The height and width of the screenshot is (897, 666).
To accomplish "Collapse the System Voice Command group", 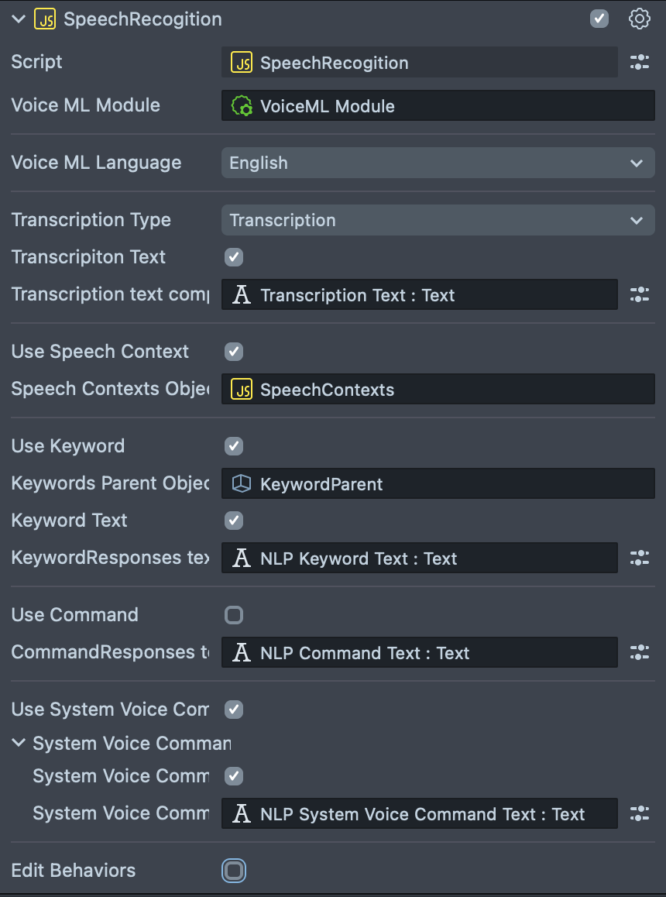I will coord(19,744).
